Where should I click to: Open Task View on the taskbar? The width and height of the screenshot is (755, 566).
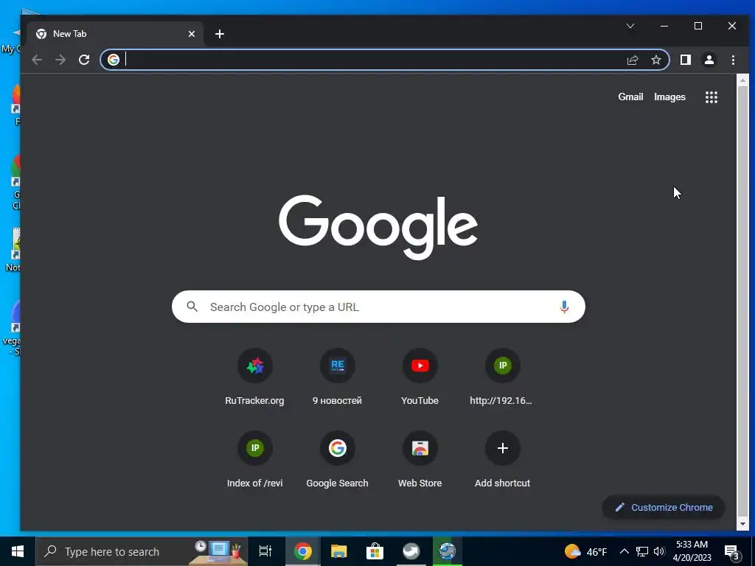pos(265,551)
